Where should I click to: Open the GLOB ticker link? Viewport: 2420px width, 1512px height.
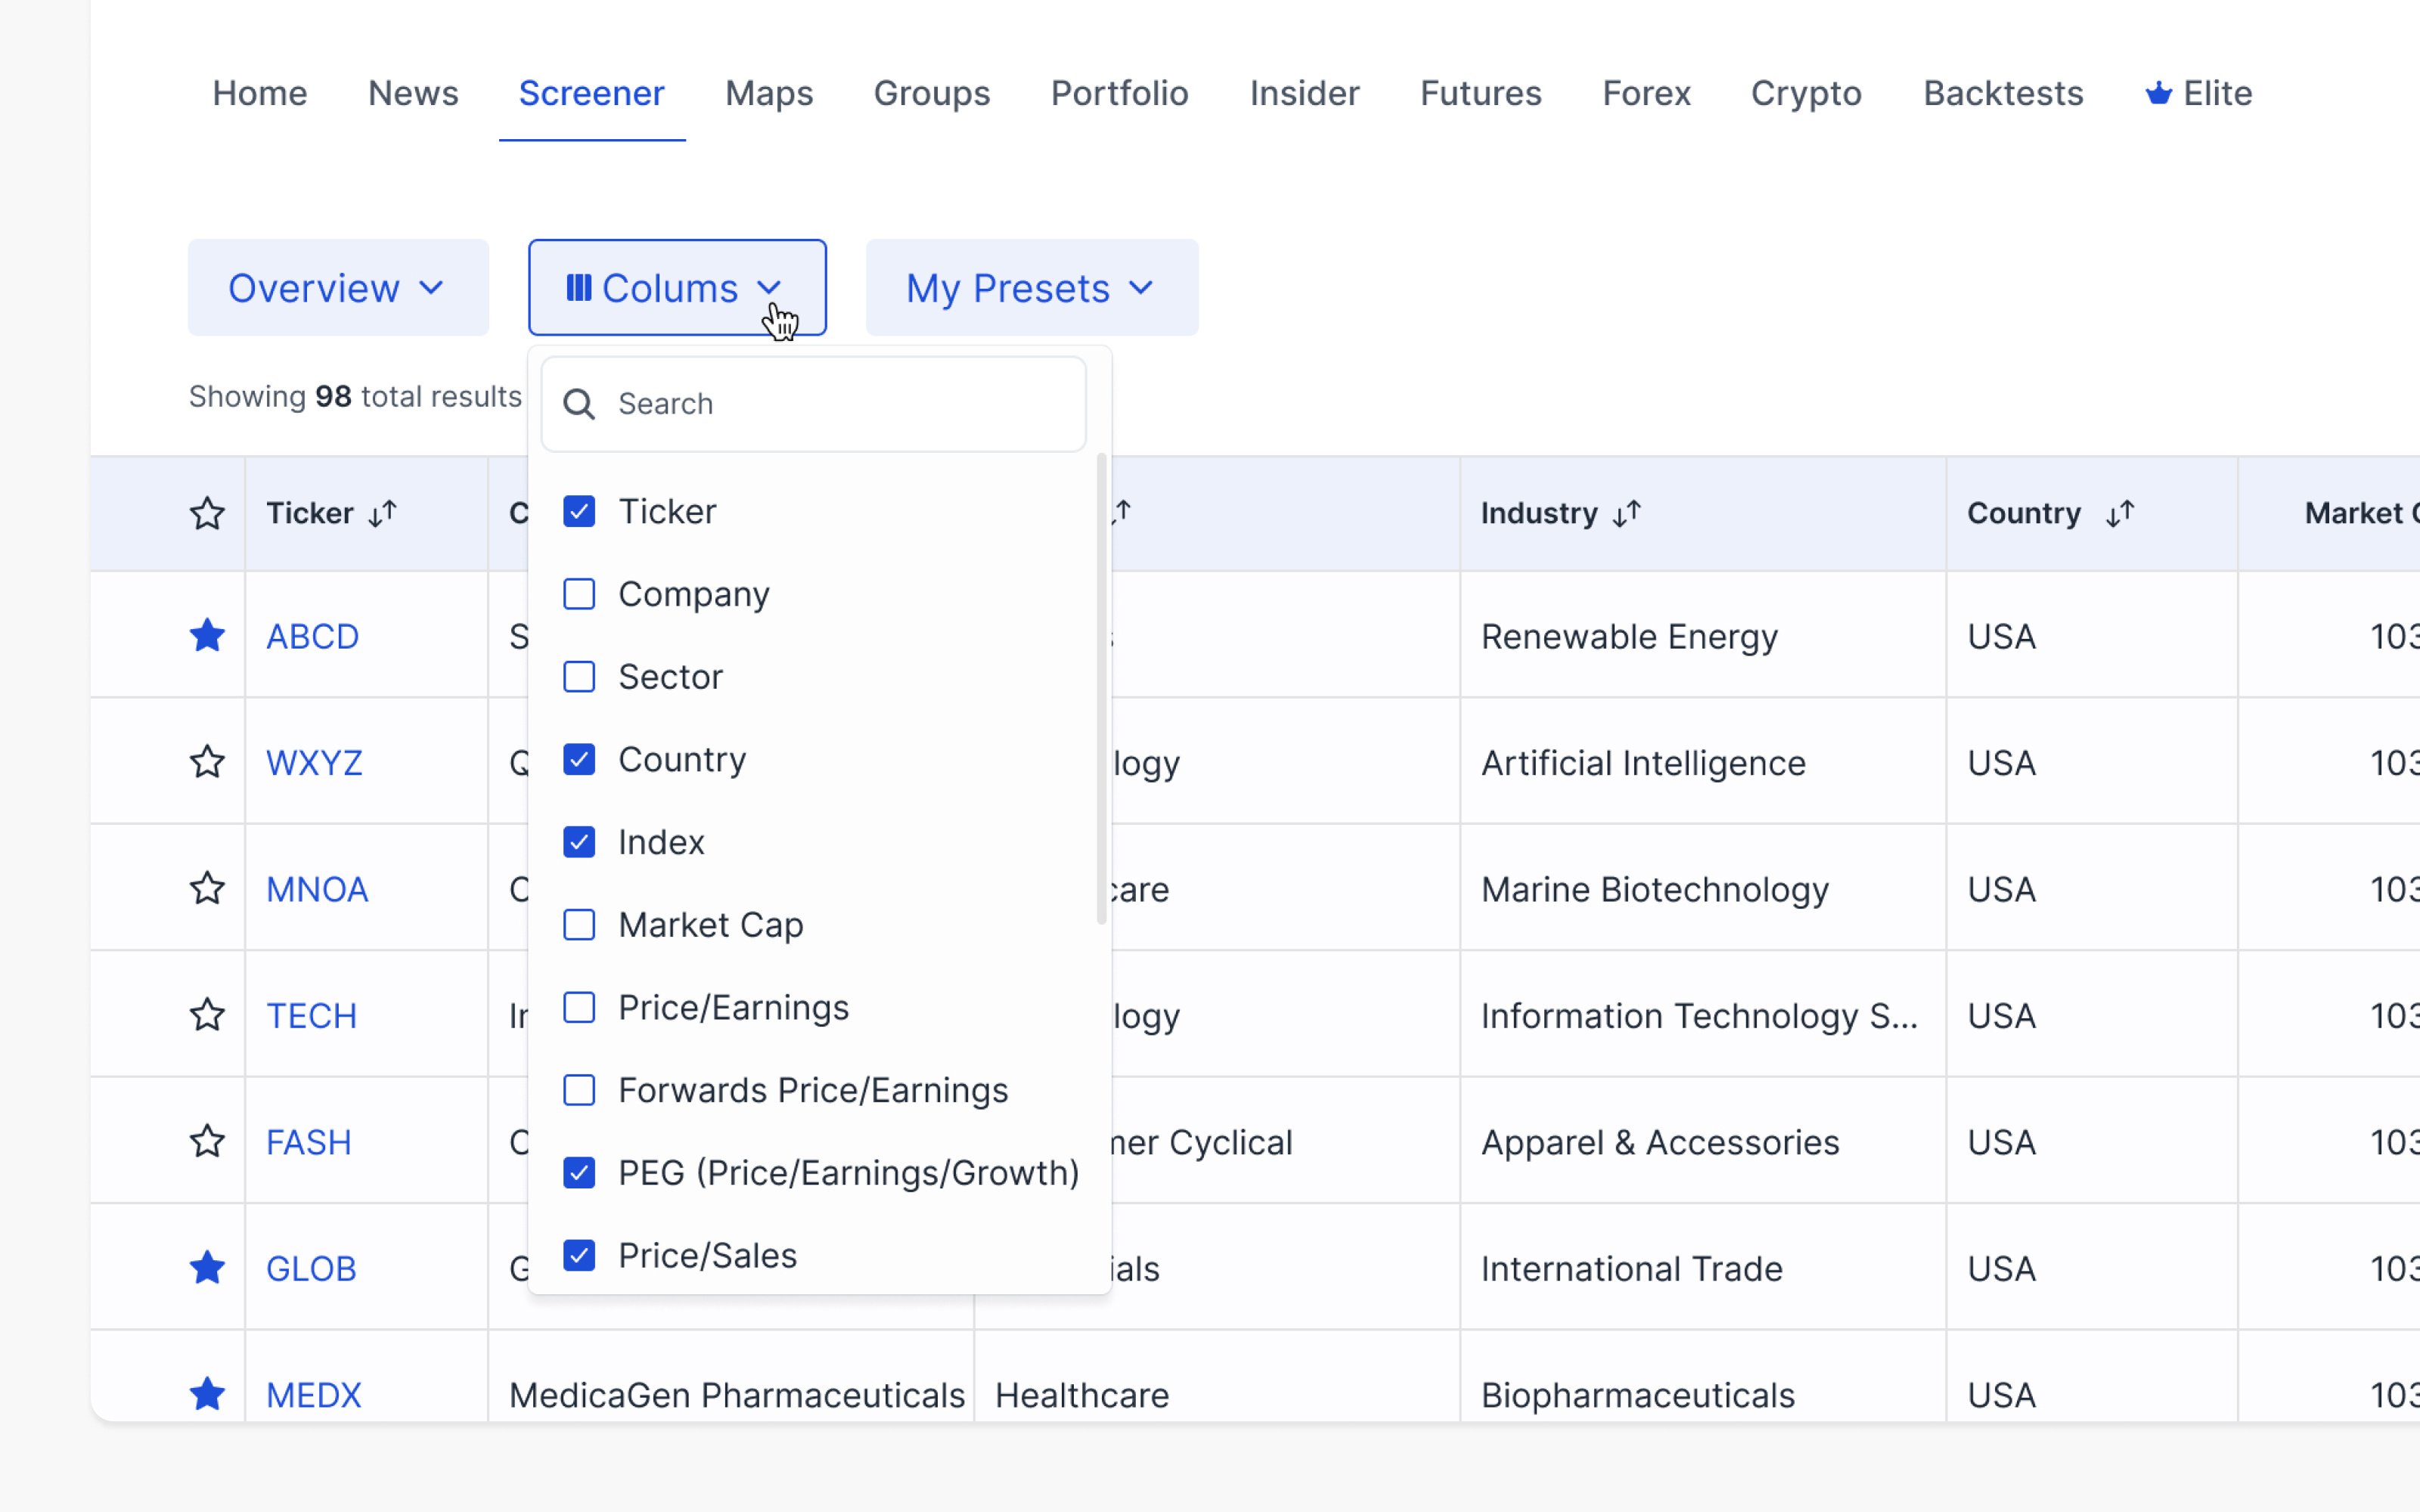311,1268
